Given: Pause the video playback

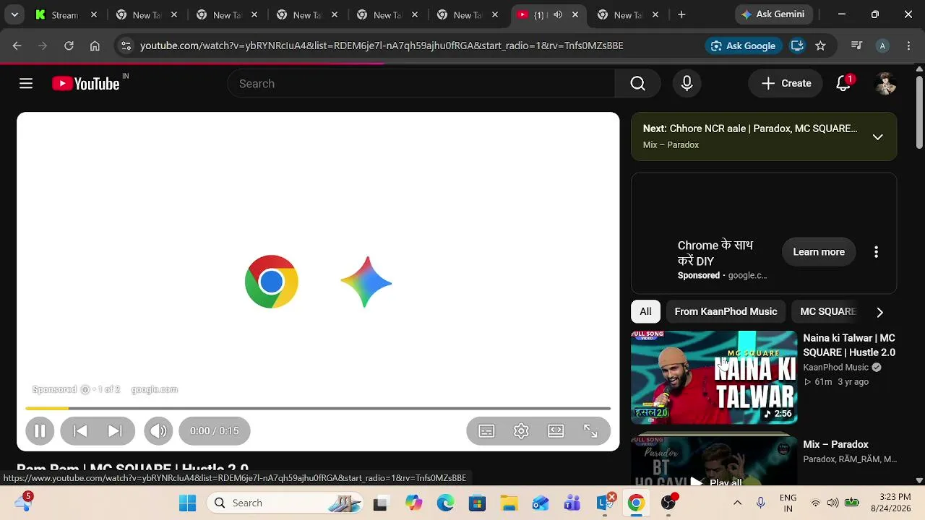Looking at the screenshot, I should tap(40, 431).
